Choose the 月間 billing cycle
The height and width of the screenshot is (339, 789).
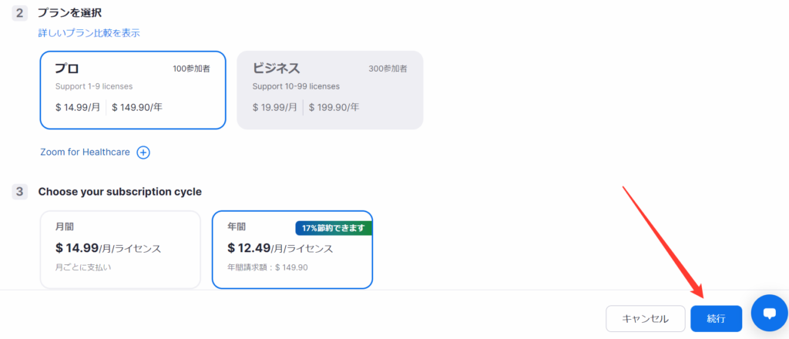(x=120, y=250)
